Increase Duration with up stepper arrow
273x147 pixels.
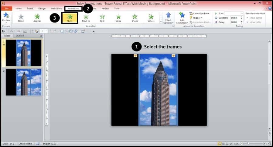pos(241,17)
